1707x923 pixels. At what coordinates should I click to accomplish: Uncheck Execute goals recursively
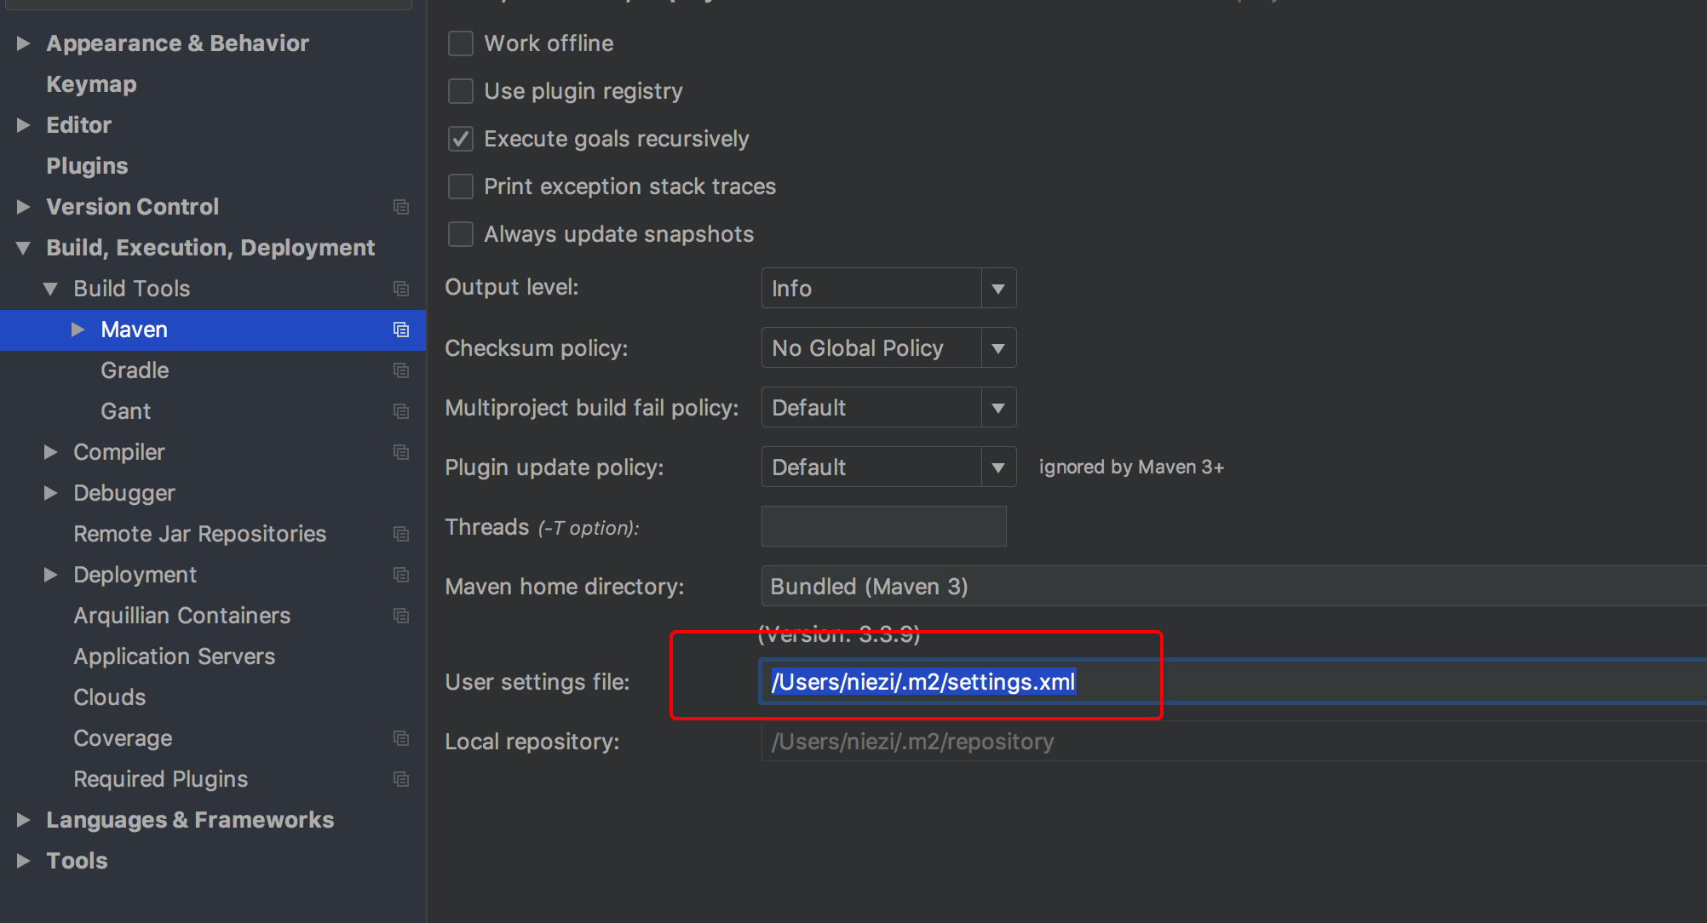click(461, 139)
